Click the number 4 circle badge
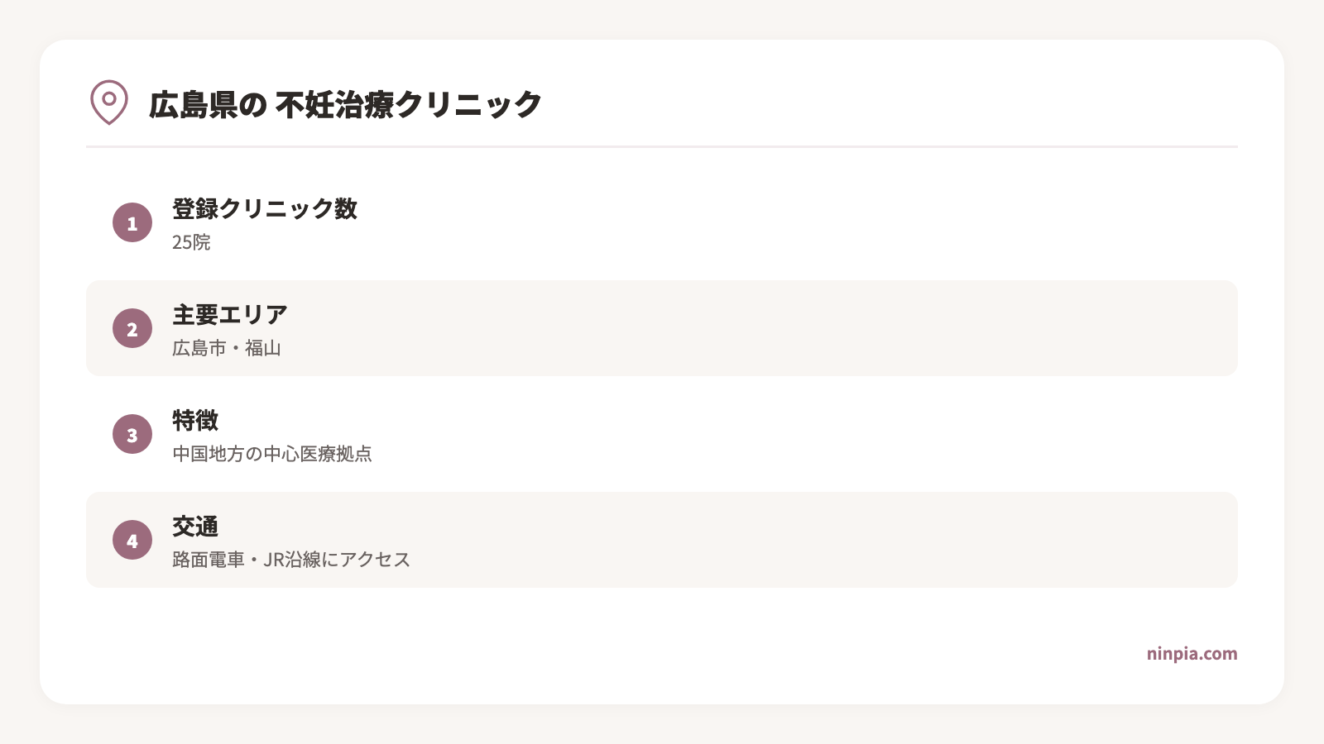This screenshot has width=1324, height=744. coord(132,540)
